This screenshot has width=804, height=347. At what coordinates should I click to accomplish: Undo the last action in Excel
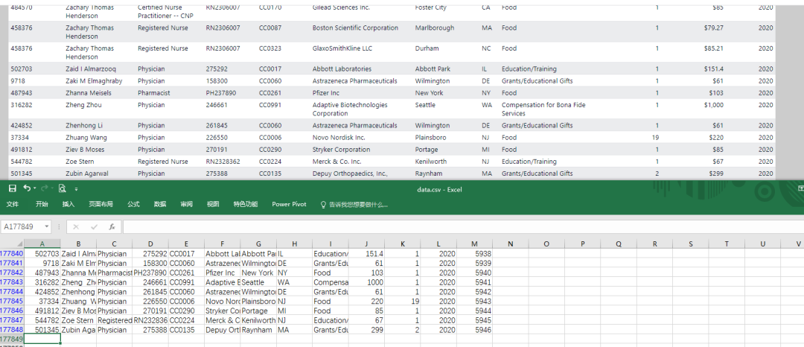point(27,188)
